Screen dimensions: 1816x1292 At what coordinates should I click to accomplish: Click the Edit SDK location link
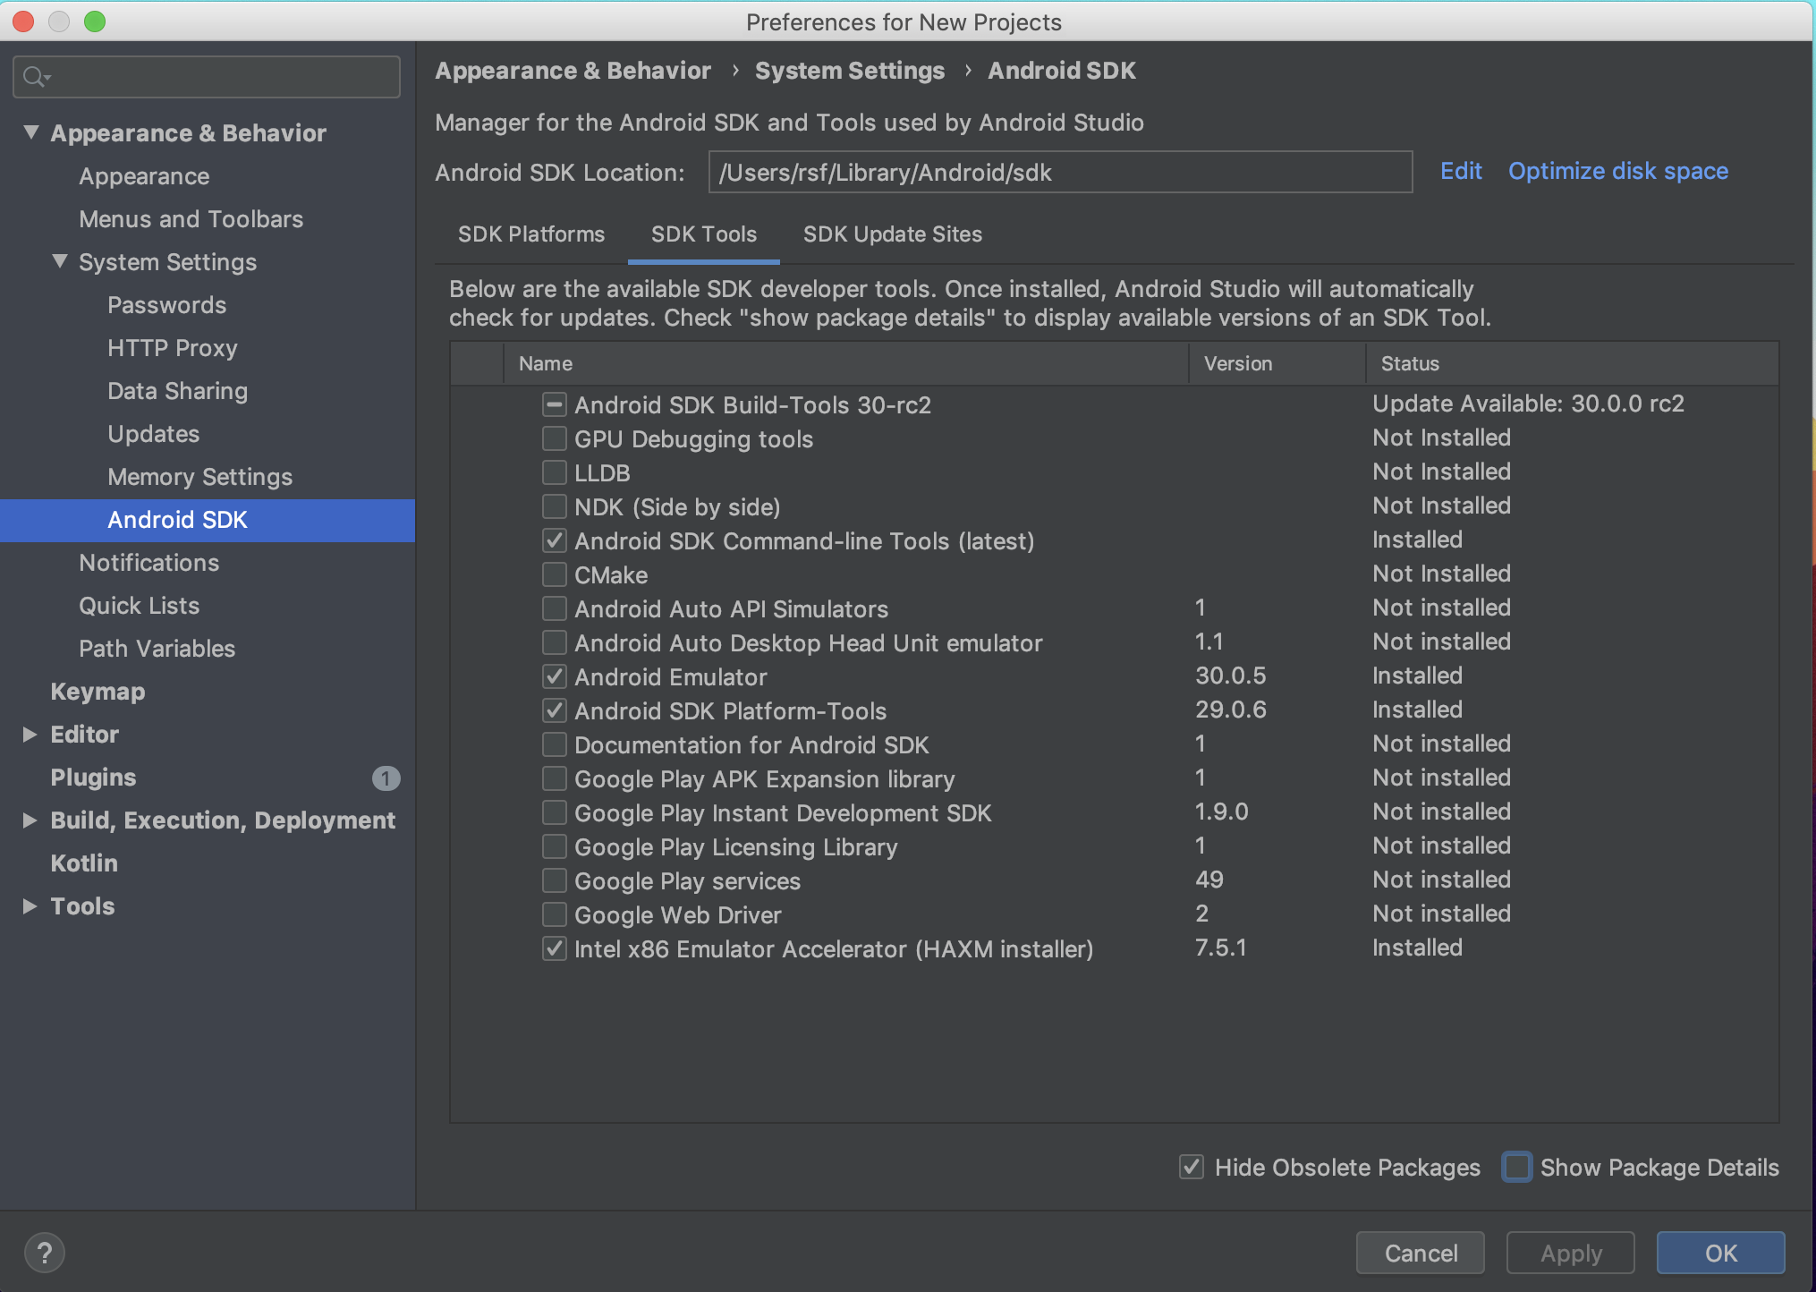coord(1461,171)
